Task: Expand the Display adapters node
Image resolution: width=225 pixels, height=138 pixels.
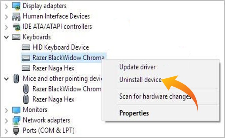Action: click(x=6, y=6)
